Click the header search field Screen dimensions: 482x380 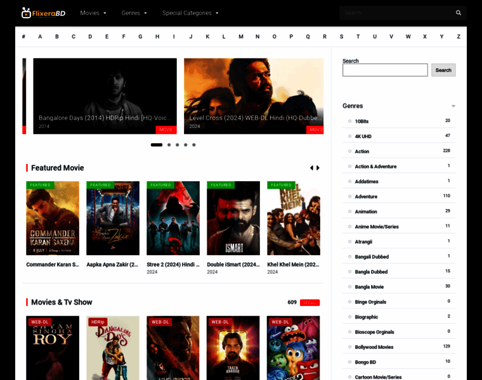[397, 13]
